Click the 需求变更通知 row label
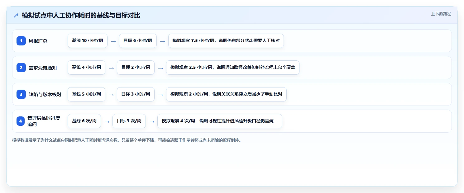464x193 pixels. [x=43, y=68]
